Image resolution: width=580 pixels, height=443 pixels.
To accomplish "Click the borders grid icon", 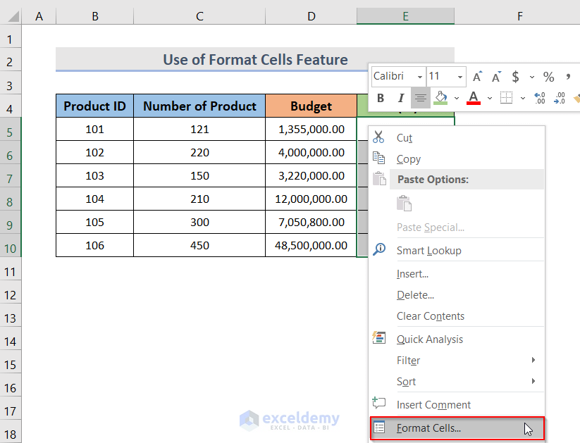I will [x=506, y=98].
